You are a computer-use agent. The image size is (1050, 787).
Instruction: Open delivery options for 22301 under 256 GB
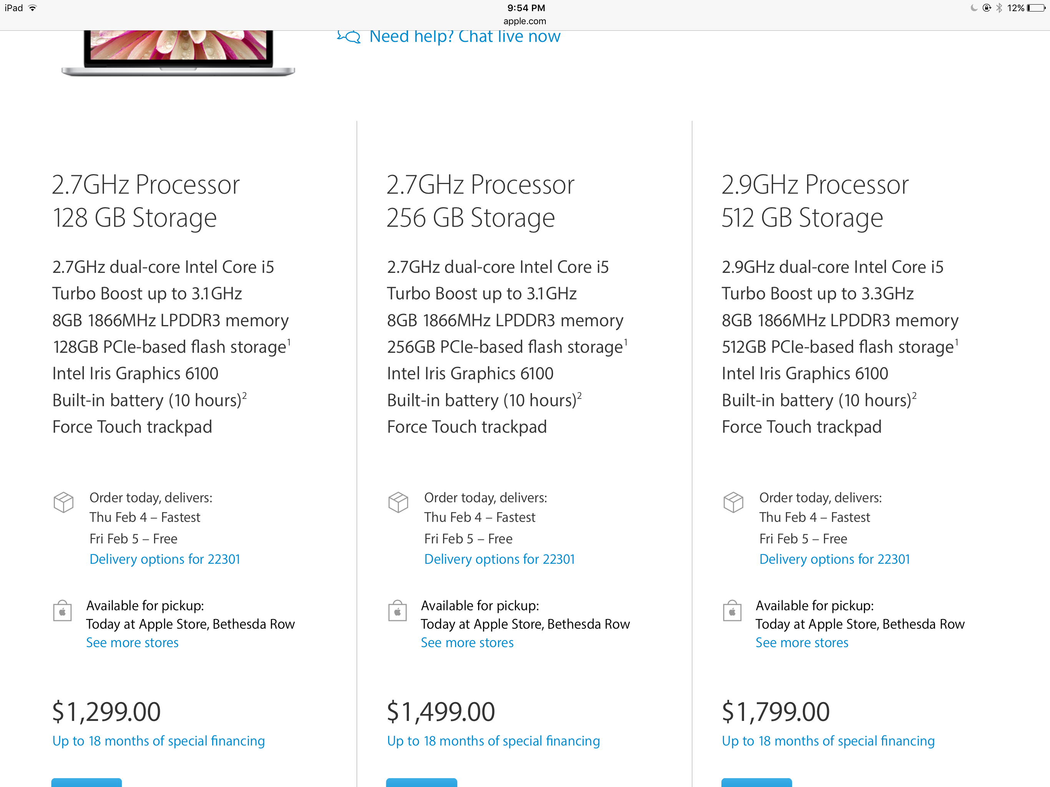coord(499,559)
